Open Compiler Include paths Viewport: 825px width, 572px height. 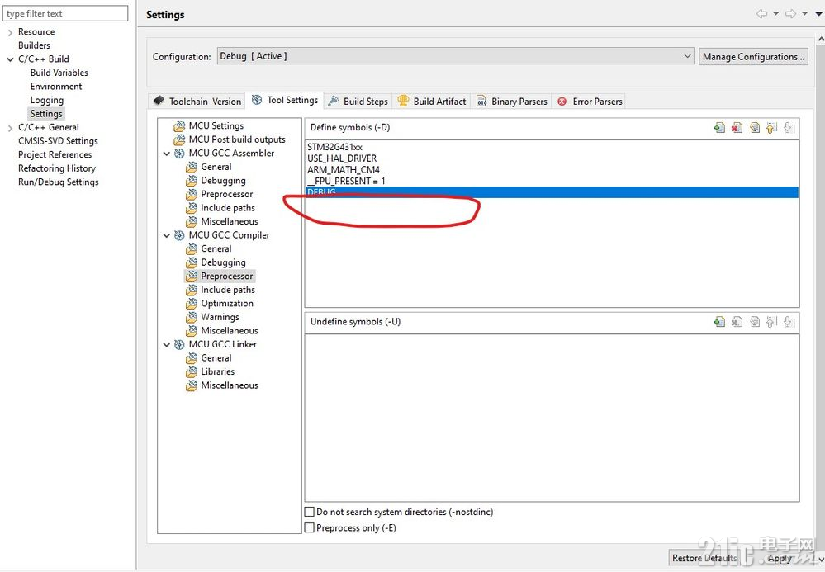point(228,290)
